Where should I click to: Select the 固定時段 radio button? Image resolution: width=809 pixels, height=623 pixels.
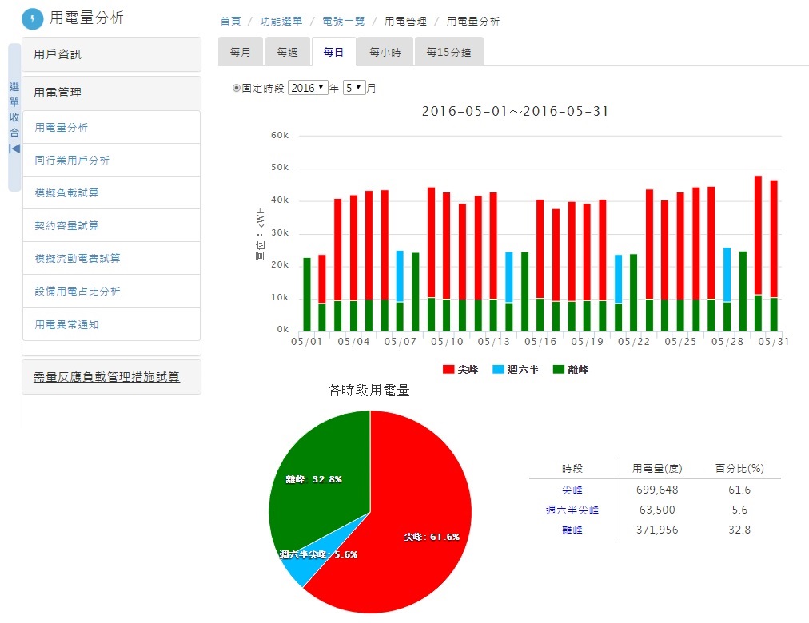pos(236,88)
